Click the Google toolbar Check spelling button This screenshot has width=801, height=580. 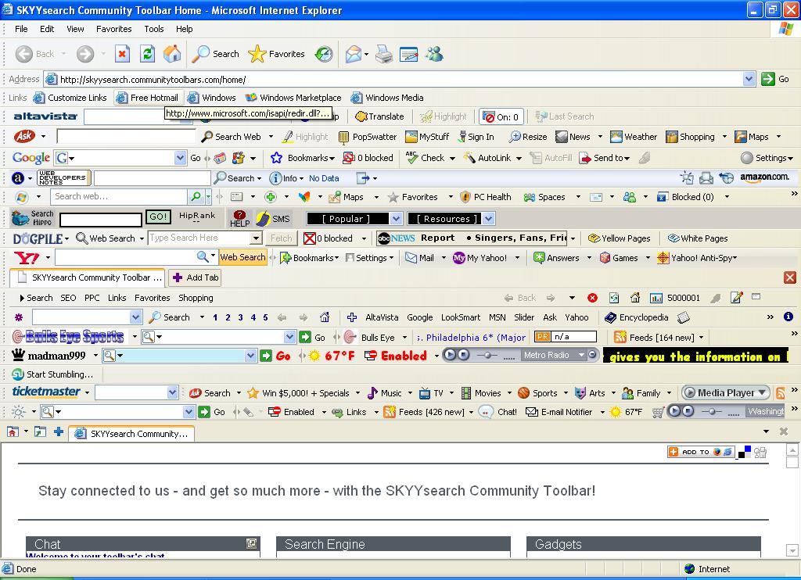426,158
